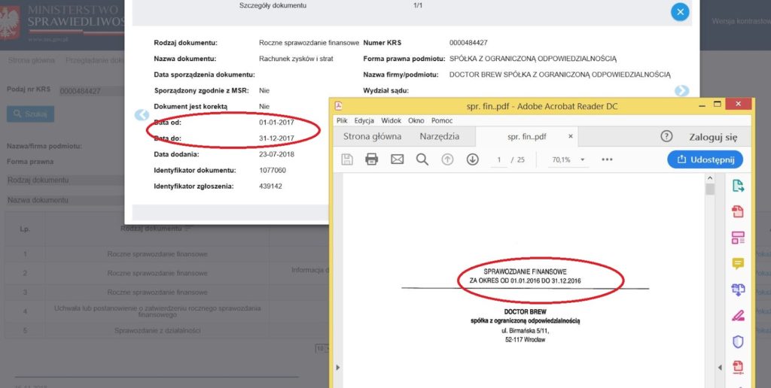Click the Save icon in Acrobat toolbar
Screen dimensions: 771x388
[347, 159]
